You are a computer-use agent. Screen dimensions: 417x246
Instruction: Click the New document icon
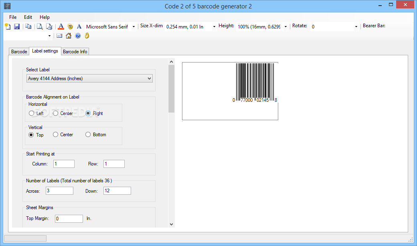tap(8, 26)
